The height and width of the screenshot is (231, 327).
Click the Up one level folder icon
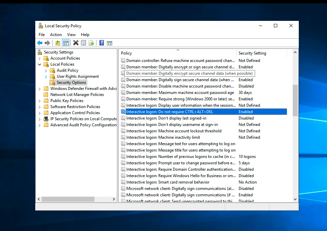click(x=57, y=43)
